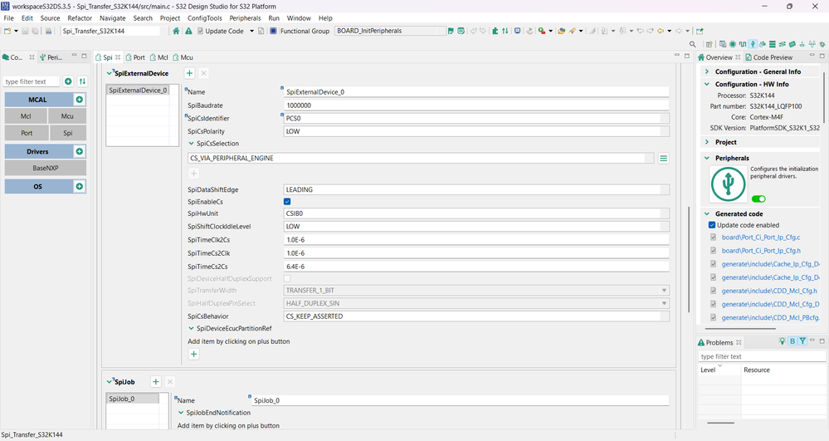Click the search magnifier icon
The height and width of the screenshot is (441, 829).
coord(693,45)
